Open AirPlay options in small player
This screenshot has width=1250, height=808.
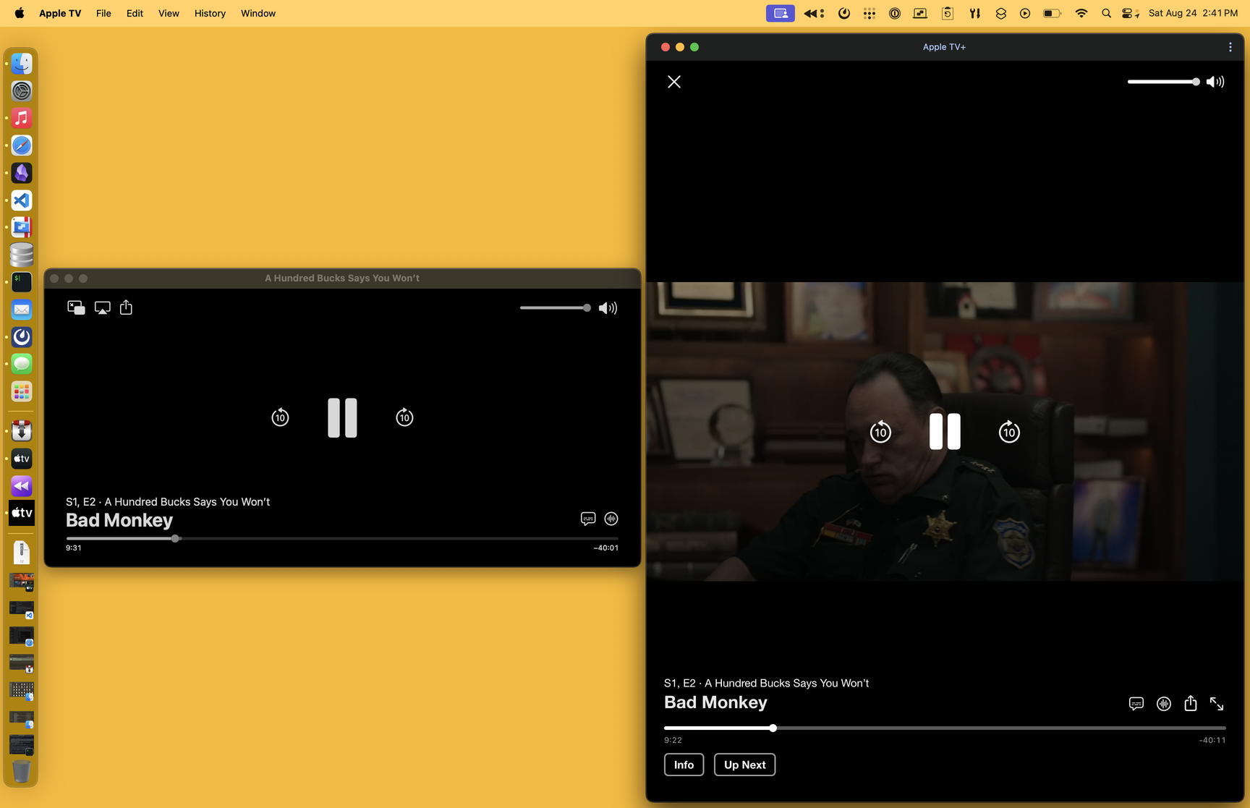pyautogui.click(x=103, y=307)
